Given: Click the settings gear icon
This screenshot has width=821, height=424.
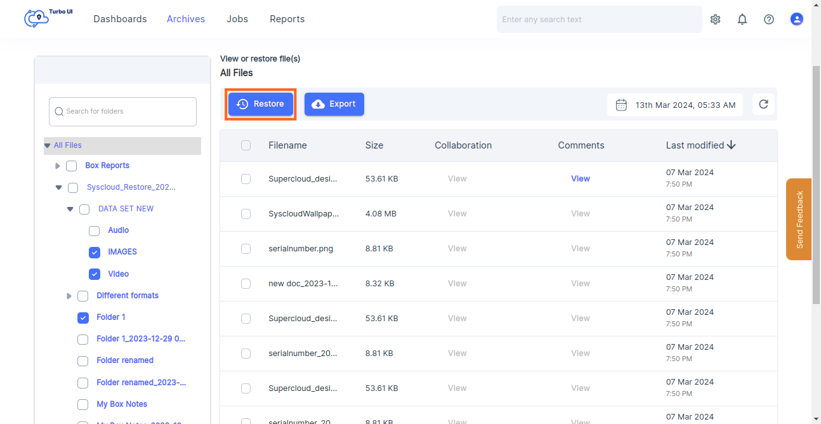Looking at the screenshot, I should click(x=715, y=19).
